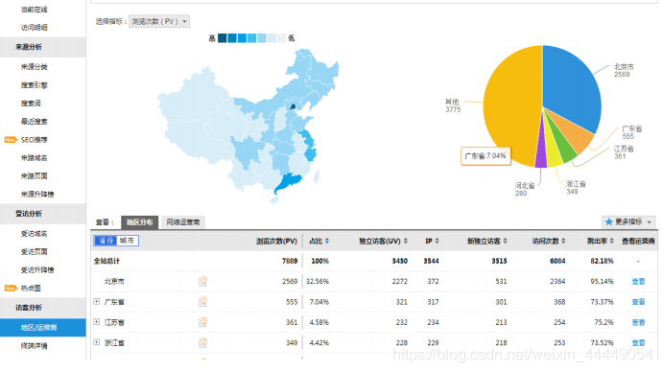Open the history trend icon for 广东省
Image resolution: width=662 pixels, height=372 pixels.
point(203,302)
